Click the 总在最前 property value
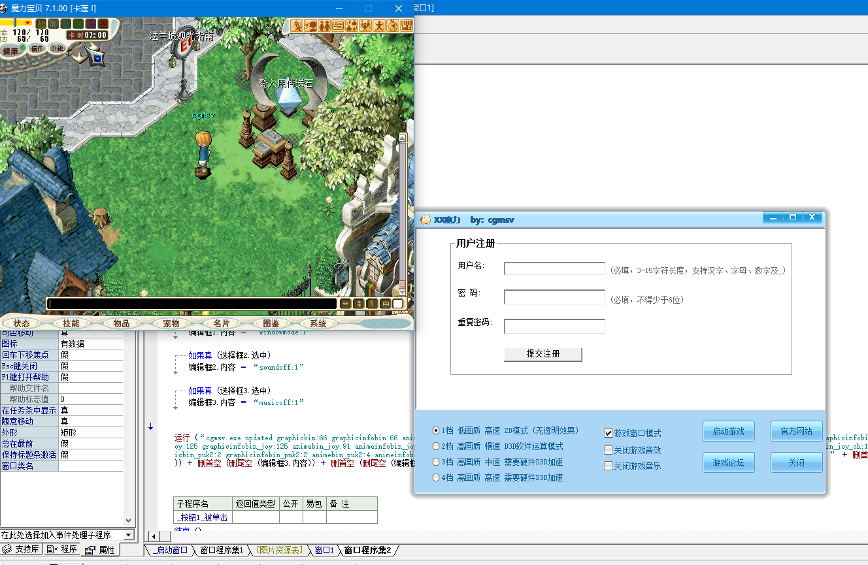The image size is (868, 565). (91, 444)
